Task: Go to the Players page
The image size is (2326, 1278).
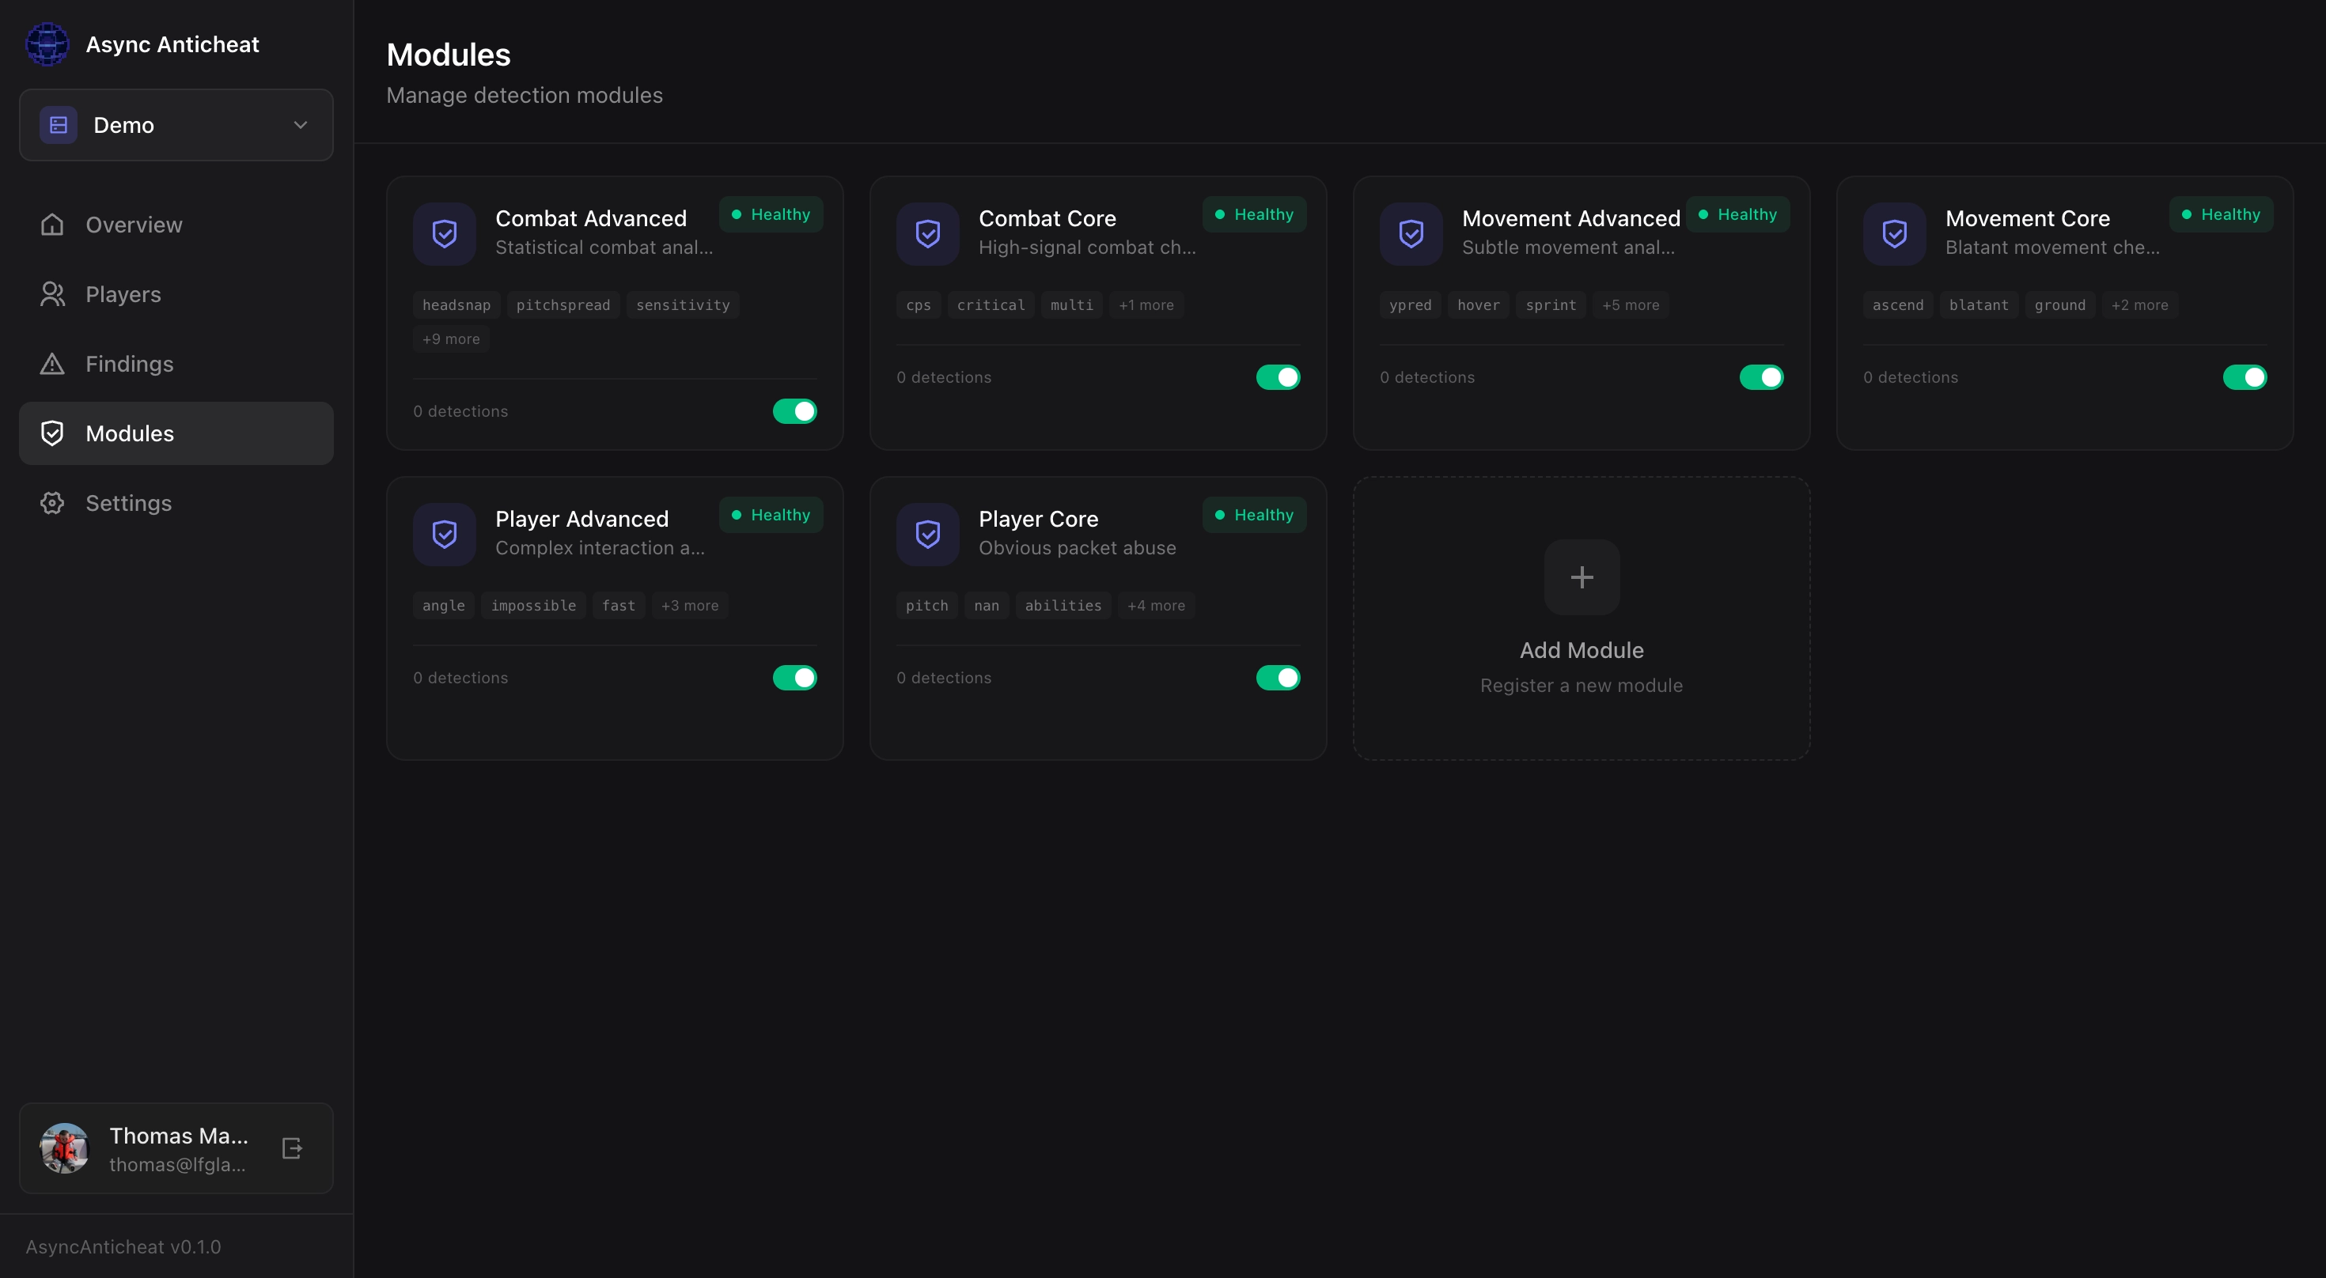Action: coord(123,294)
